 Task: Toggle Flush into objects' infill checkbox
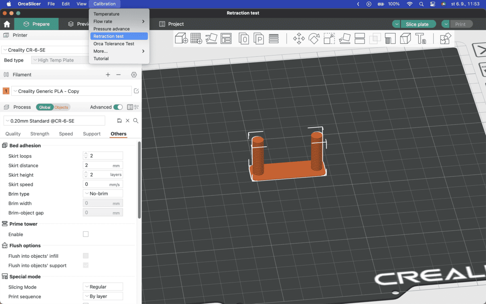click(x=85, y=256)
